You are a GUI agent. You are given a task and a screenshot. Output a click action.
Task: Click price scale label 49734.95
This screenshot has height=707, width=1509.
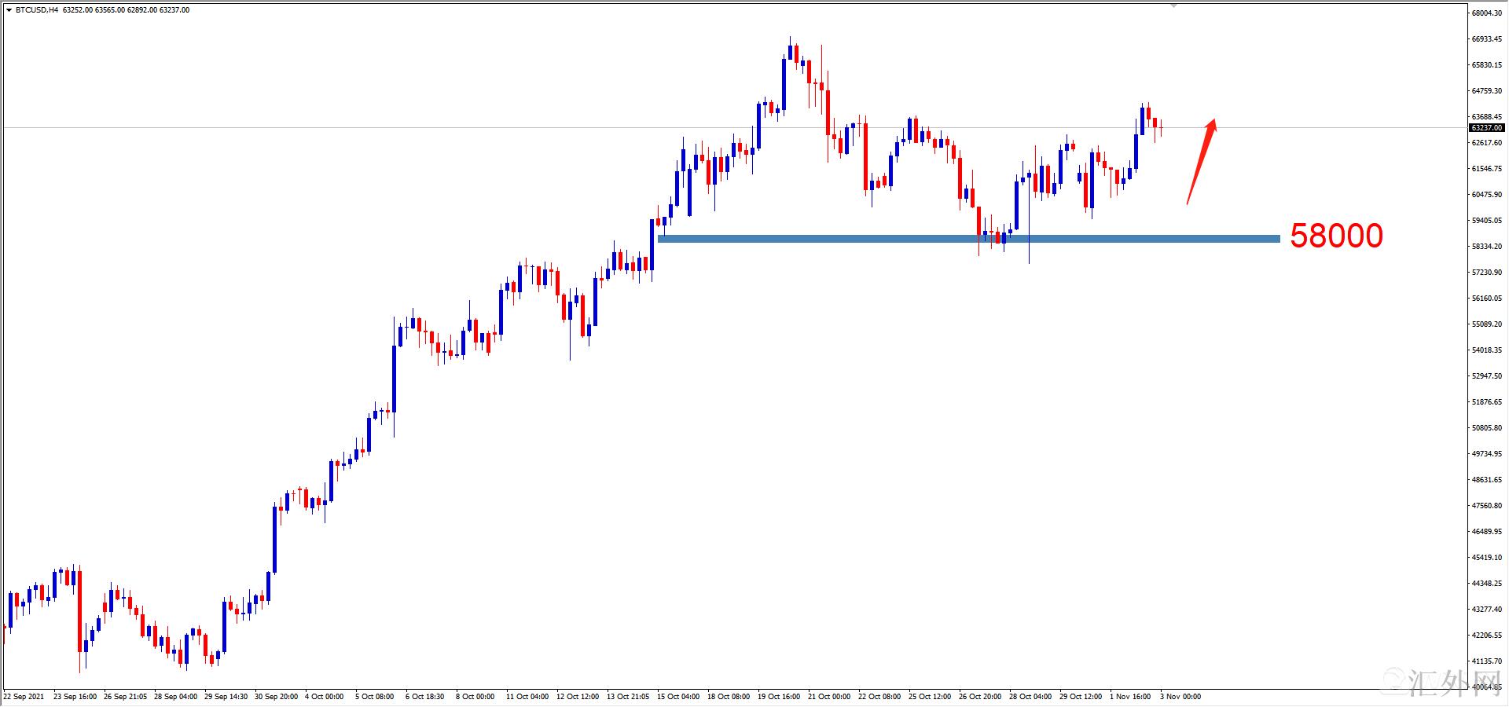point(1487,454)
